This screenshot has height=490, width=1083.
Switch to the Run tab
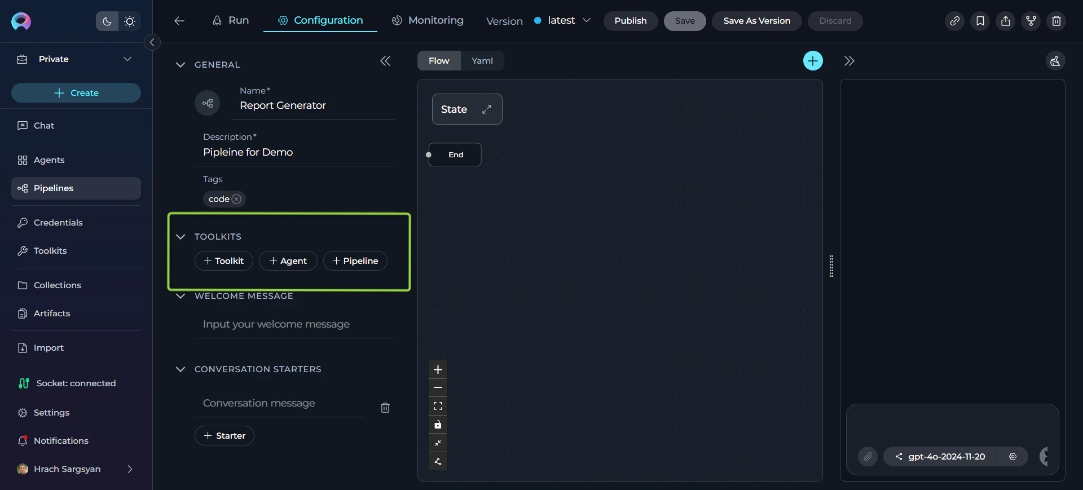[231, 20]
